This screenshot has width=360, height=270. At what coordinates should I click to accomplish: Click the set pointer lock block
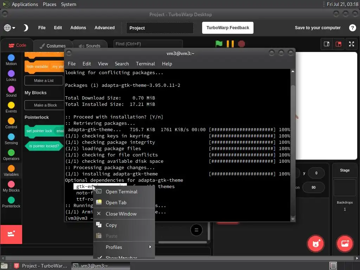pos(44,131)
